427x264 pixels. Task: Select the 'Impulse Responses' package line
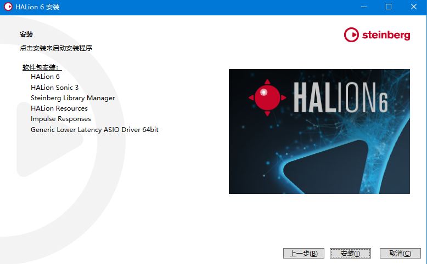click(61, 119)
